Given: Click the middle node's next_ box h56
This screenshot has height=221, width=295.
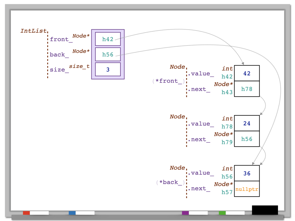Looking at the screenshot, I should [x=247, y=139].
